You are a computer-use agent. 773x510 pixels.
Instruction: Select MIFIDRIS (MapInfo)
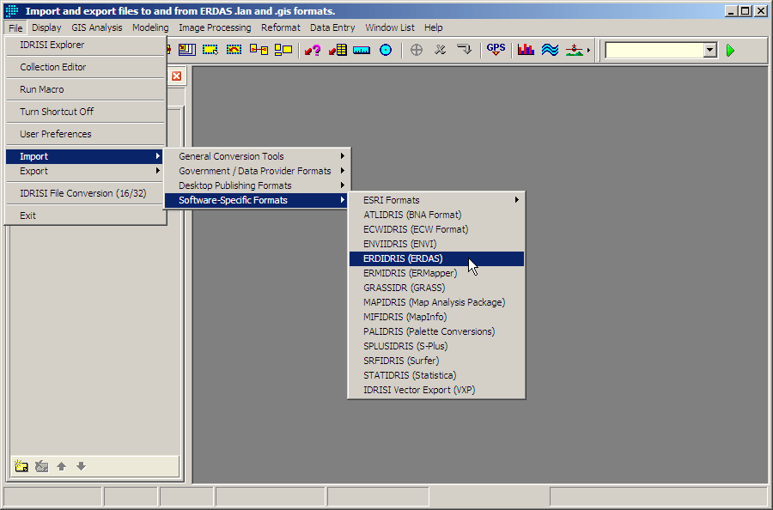(x=437, y=317)
